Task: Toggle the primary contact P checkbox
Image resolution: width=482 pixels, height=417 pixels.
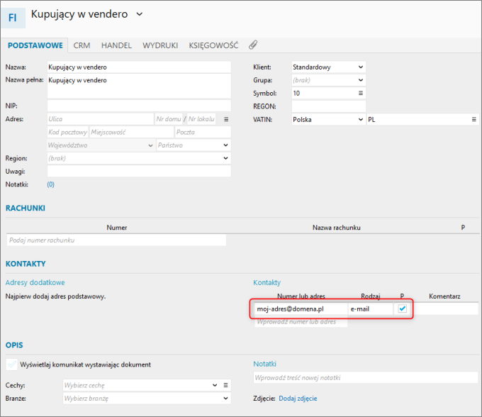Action: pos(403,308)
